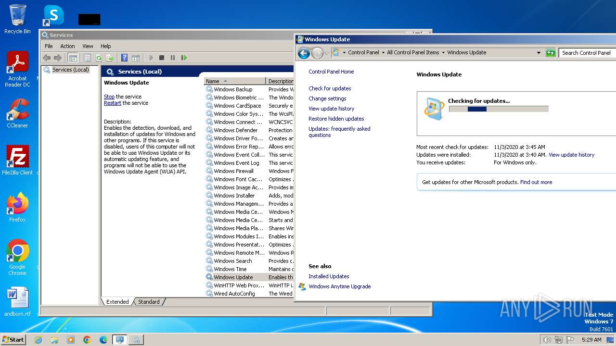This screenshot has height=346, width=616.
Task: Sort services by Name column header
Action: [235, 81]
